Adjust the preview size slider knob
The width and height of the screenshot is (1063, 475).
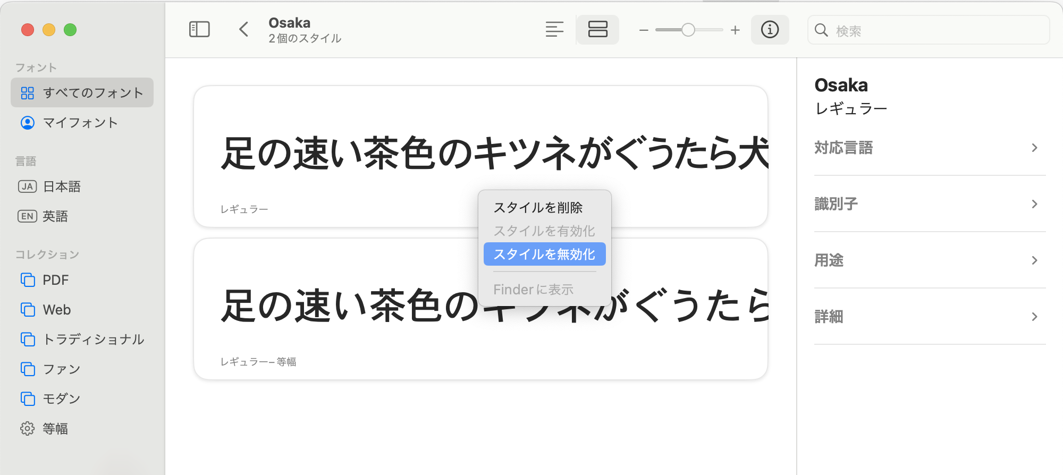[688, 30]
